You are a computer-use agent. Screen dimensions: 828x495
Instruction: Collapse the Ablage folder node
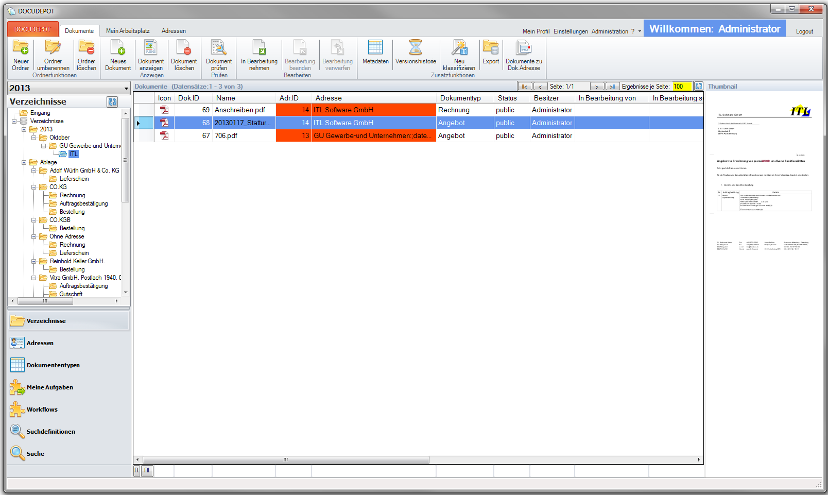[x=24, y=162]
